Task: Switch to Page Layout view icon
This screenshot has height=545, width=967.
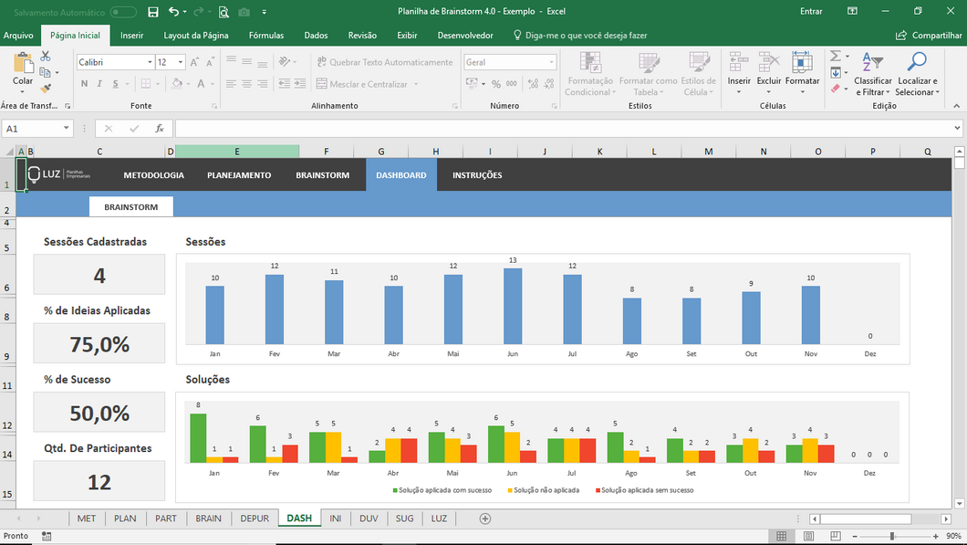Action: [x=808, y=536]
